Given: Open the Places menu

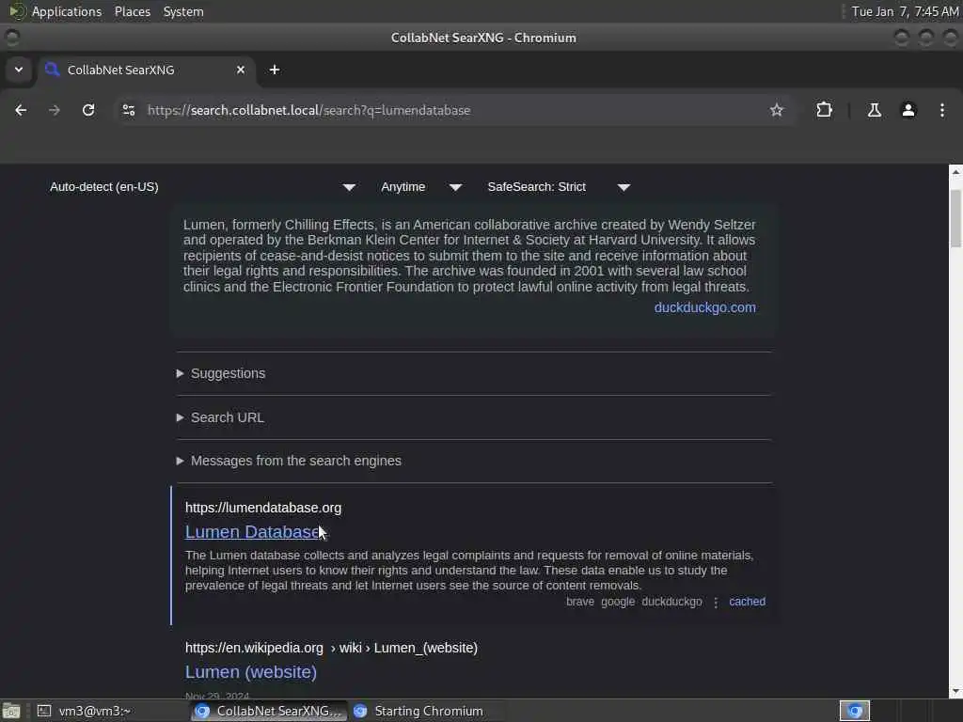Looking at the screenshot, I should [132, 11].
